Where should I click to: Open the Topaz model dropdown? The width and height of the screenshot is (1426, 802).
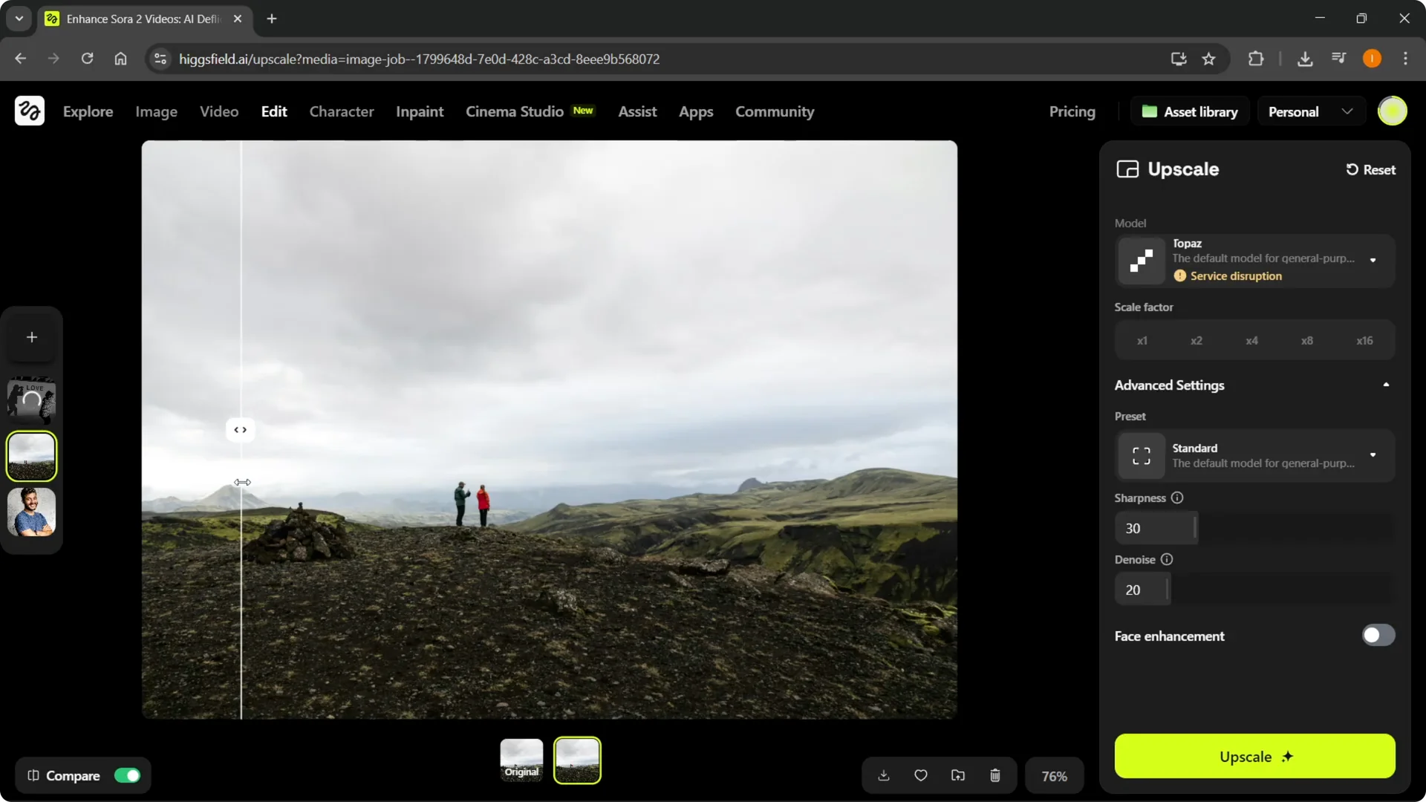[x=1373, y=261]
